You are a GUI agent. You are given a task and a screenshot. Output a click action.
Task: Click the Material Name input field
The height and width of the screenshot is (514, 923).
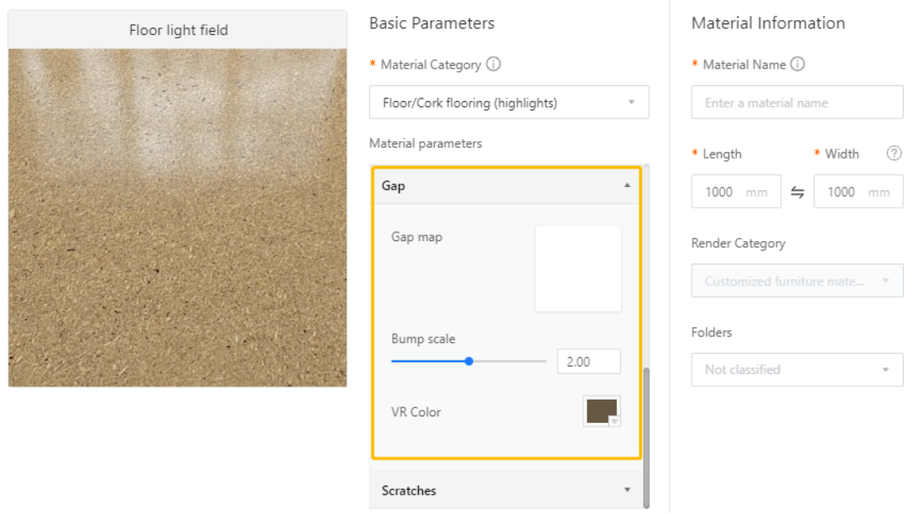pyautogui.click(x=797, y=103)
